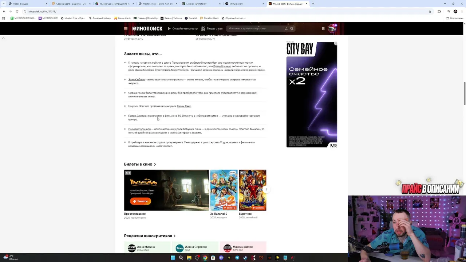Open advanced search filter icon

click(x=286, y=28)
